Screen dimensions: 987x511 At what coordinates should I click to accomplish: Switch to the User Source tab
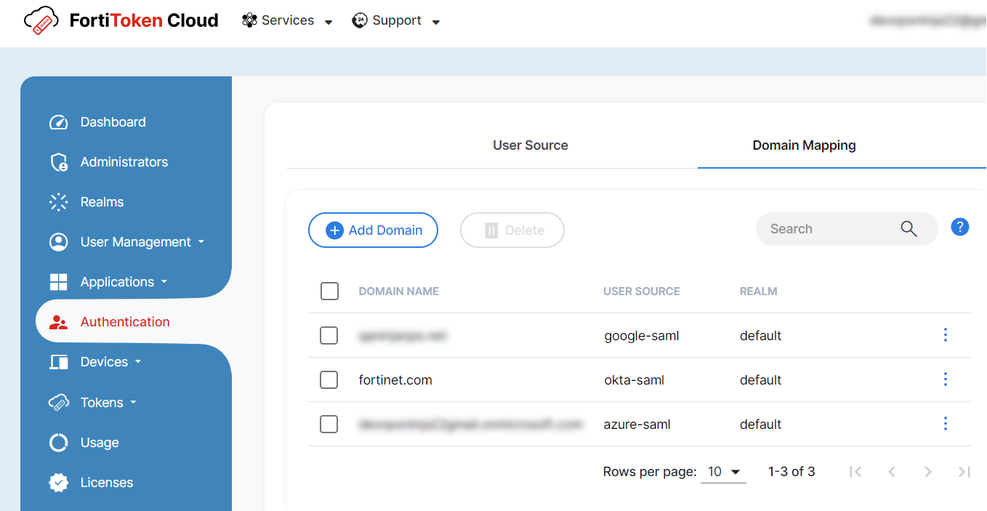531,145
